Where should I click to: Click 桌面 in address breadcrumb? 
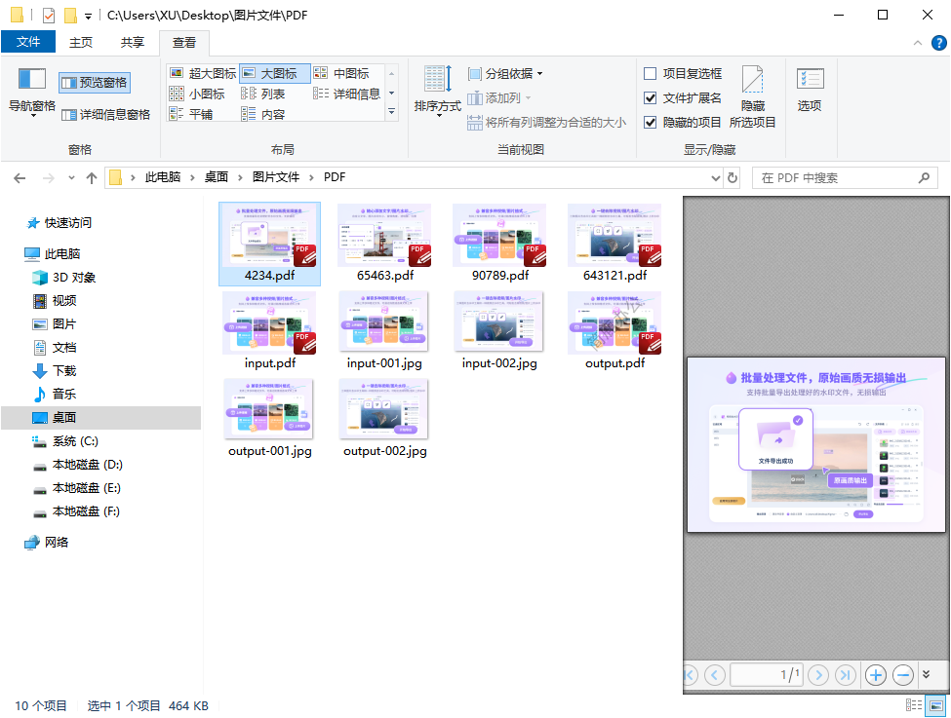[216, 177]
